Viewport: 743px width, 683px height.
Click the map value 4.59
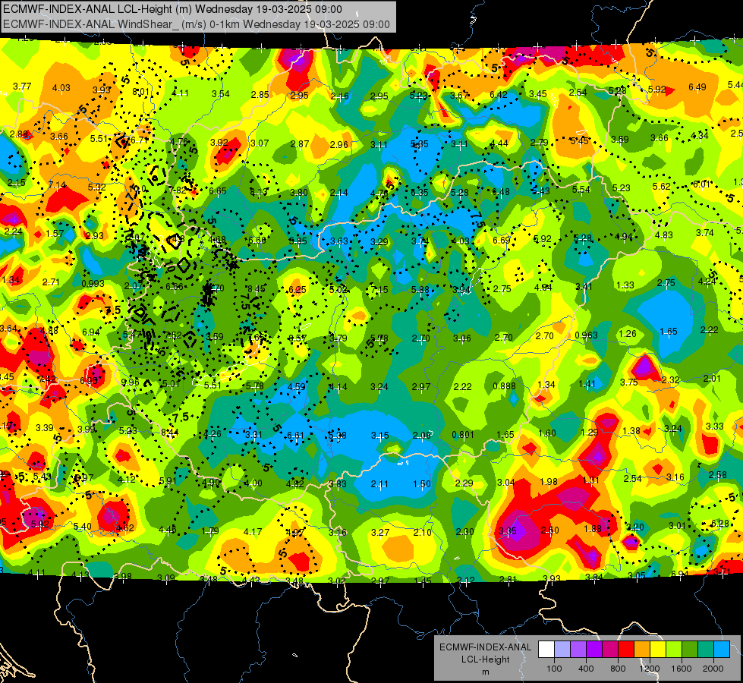[x=297, y=386]
